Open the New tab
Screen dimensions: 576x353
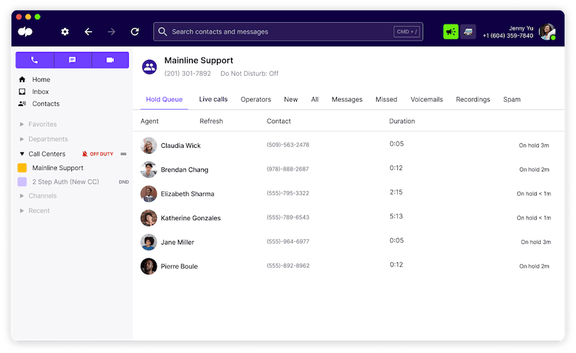tap(291, 99)
